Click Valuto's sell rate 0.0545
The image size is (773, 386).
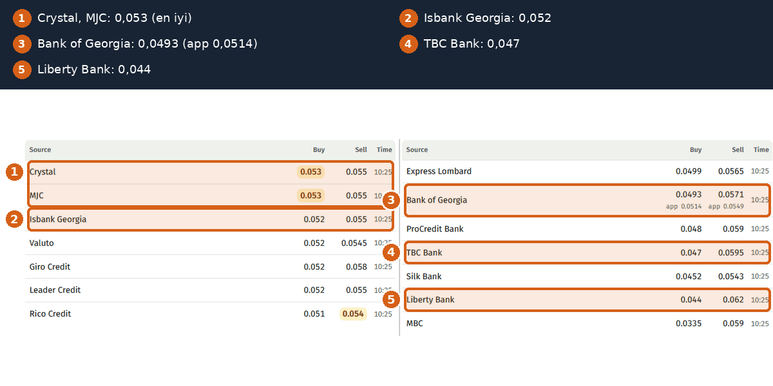(354, 243)
